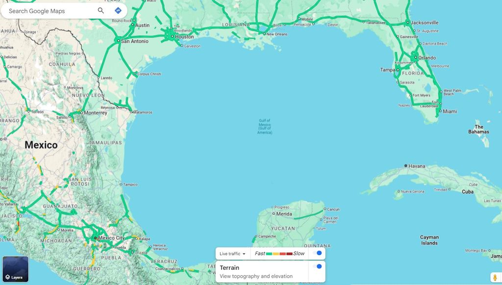Click the dark red Slow legend swatch

[289, 254]
